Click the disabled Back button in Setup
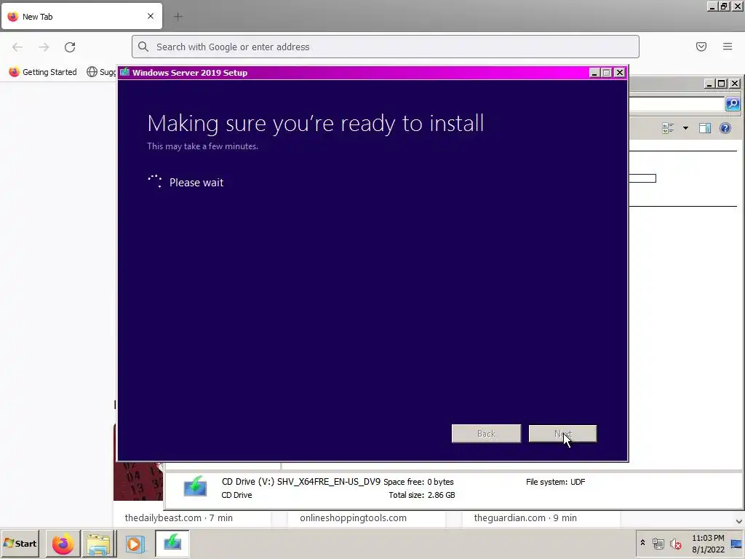The width and height of the screenshot is (745, 559). pos(486,434)
